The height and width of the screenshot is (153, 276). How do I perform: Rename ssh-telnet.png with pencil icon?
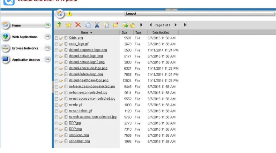point(61,141)
